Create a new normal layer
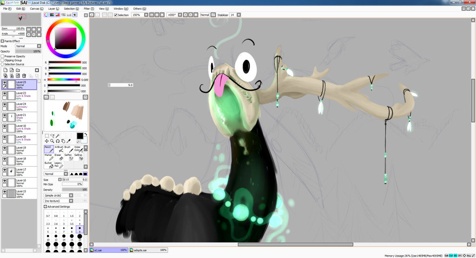 (6, 70)
